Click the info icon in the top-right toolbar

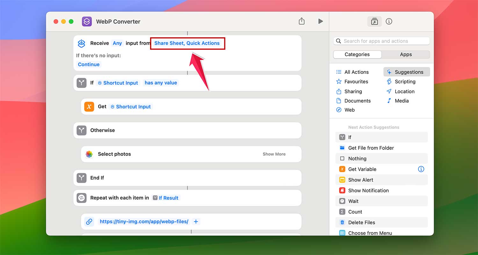[389, 21]
